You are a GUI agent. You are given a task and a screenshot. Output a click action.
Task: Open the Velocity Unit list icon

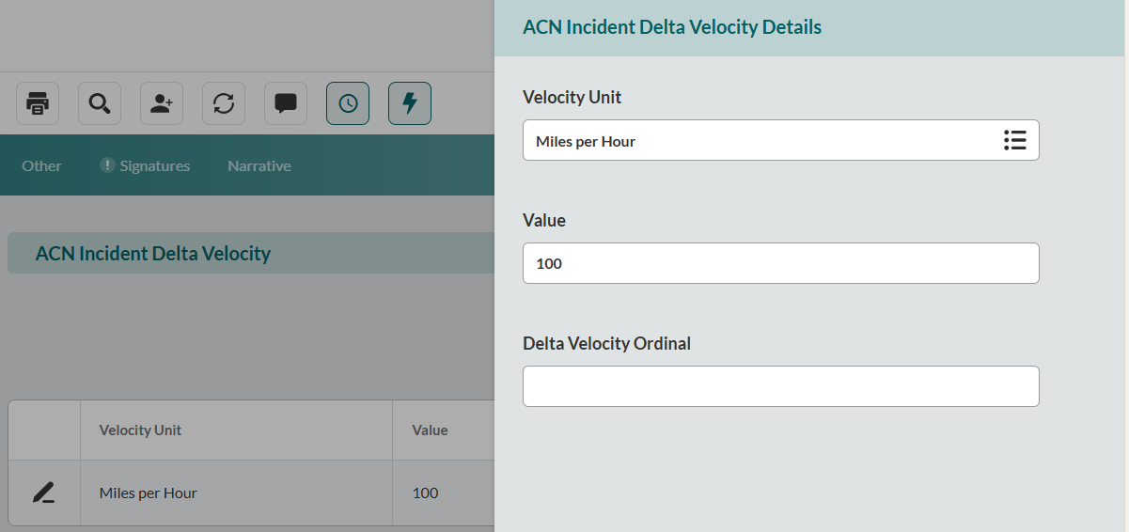click(1014, 141)
